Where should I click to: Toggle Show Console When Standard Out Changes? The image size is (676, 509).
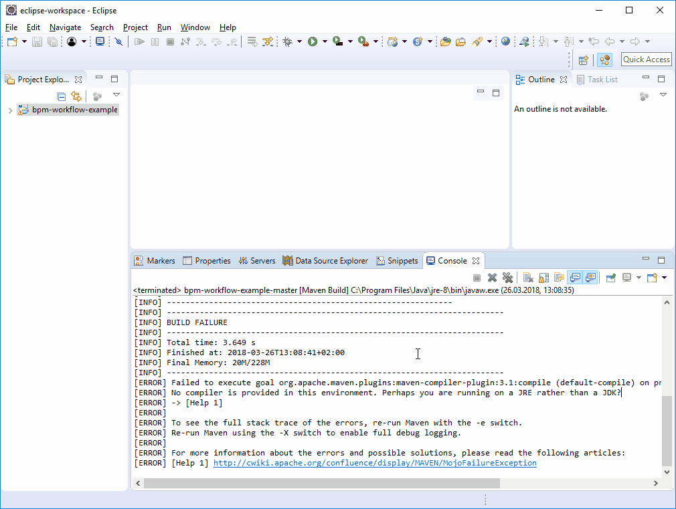[x=575, y=278]
